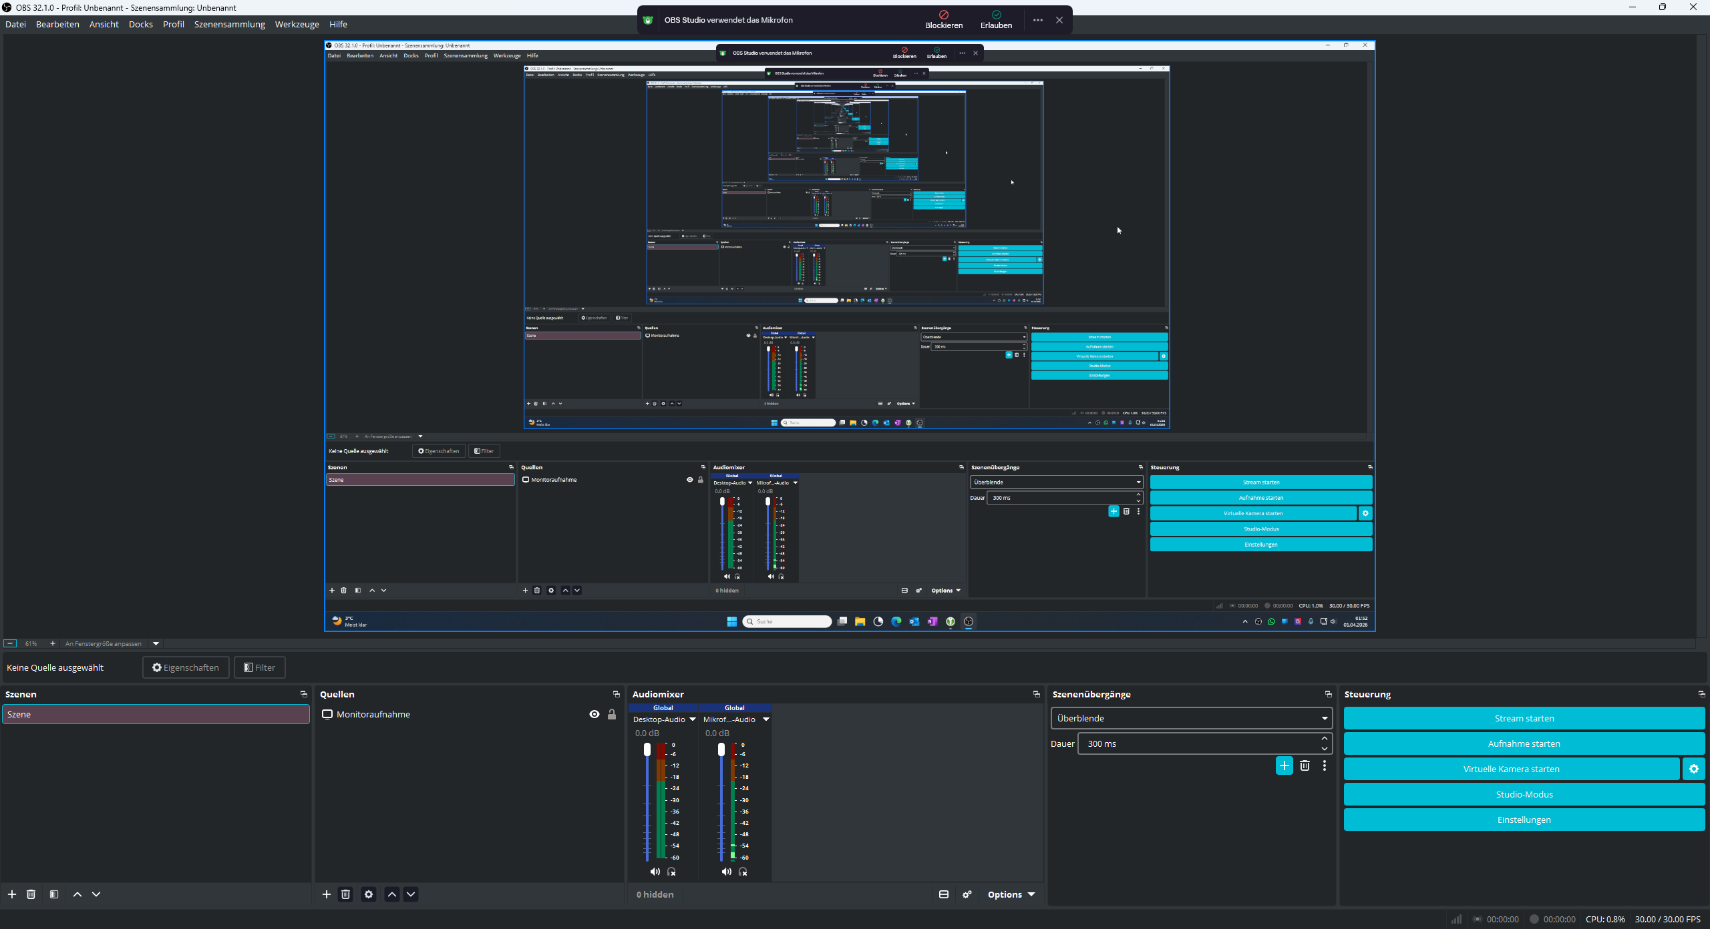Toggle Desktop-Audio monitoring headphone icon

672,872
